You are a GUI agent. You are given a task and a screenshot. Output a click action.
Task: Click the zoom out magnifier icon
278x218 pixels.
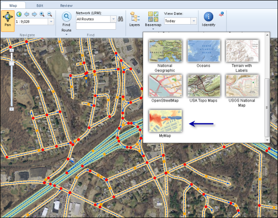[49, 14]
